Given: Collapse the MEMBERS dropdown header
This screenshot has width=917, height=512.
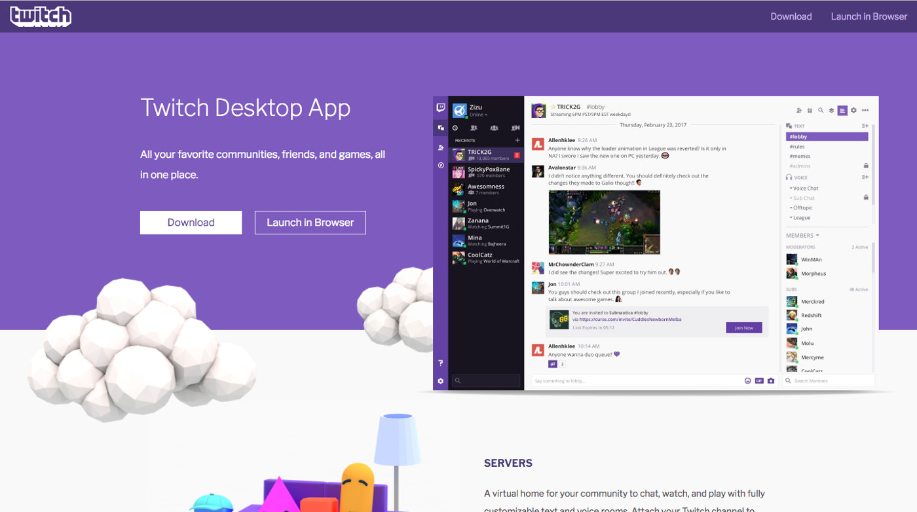Looking at the screenshot, I should click(x=802, y=236).
